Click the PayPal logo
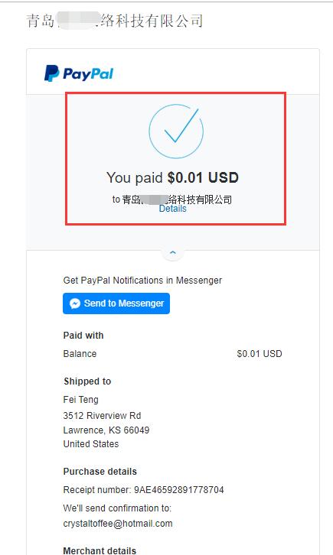The image size is (333, 555). point(79,73)
